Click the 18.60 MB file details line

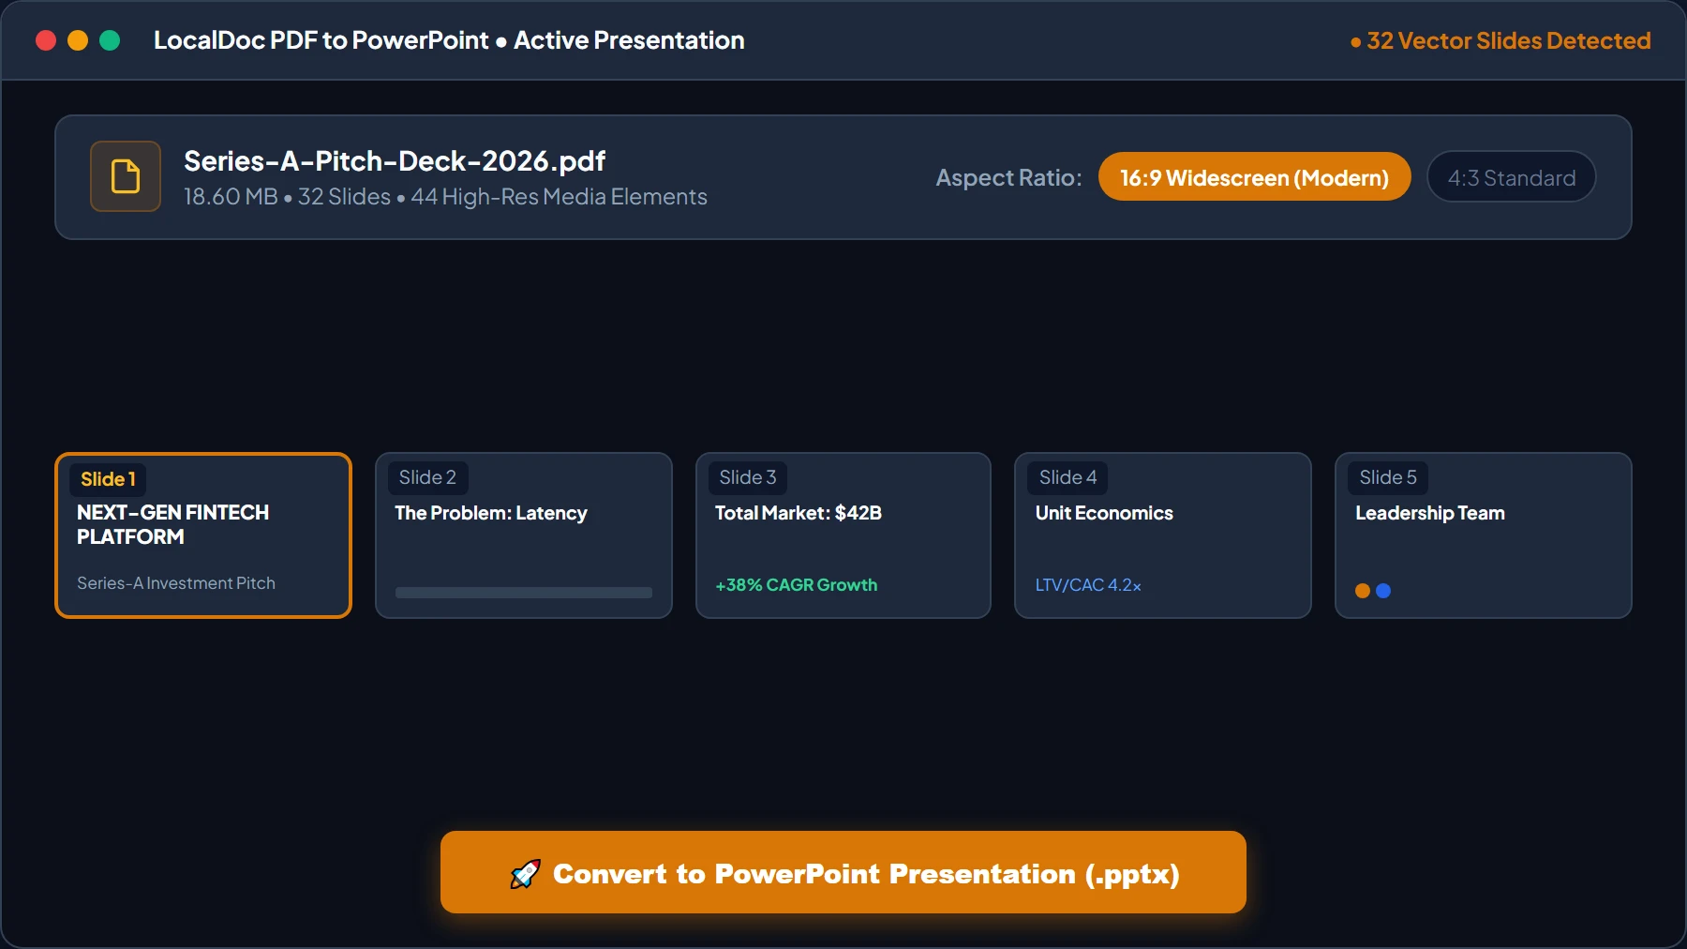[445, 197]
